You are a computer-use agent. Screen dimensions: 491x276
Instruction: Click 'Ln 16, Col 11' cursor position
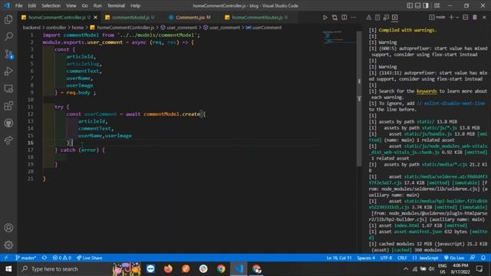(339, 258)
